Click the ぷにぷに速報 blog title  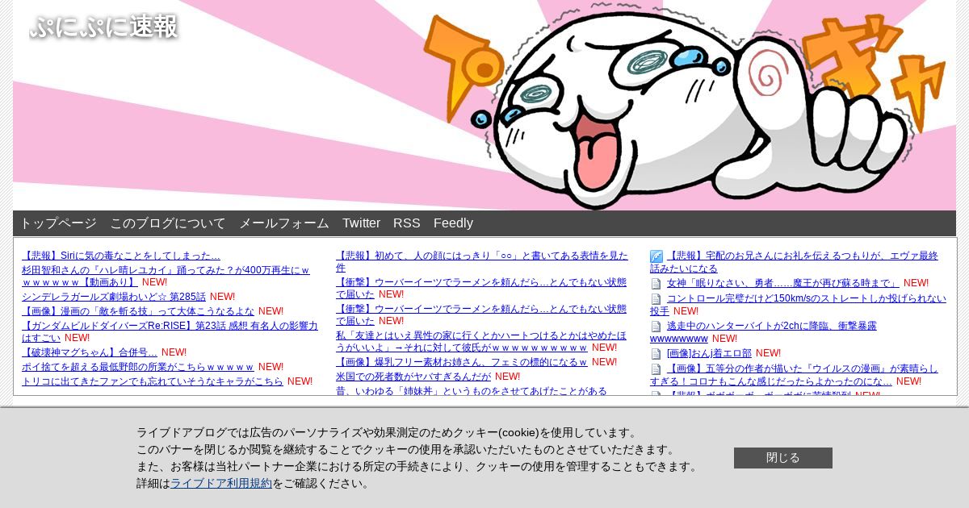[x=104, y=27]
